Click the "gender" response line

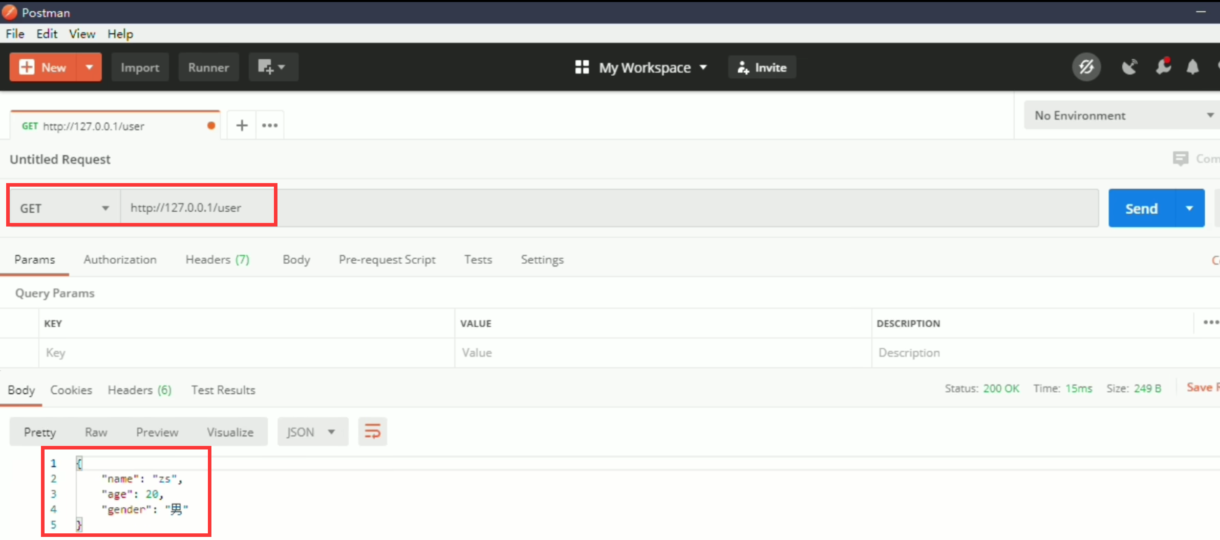click(145, 509)
